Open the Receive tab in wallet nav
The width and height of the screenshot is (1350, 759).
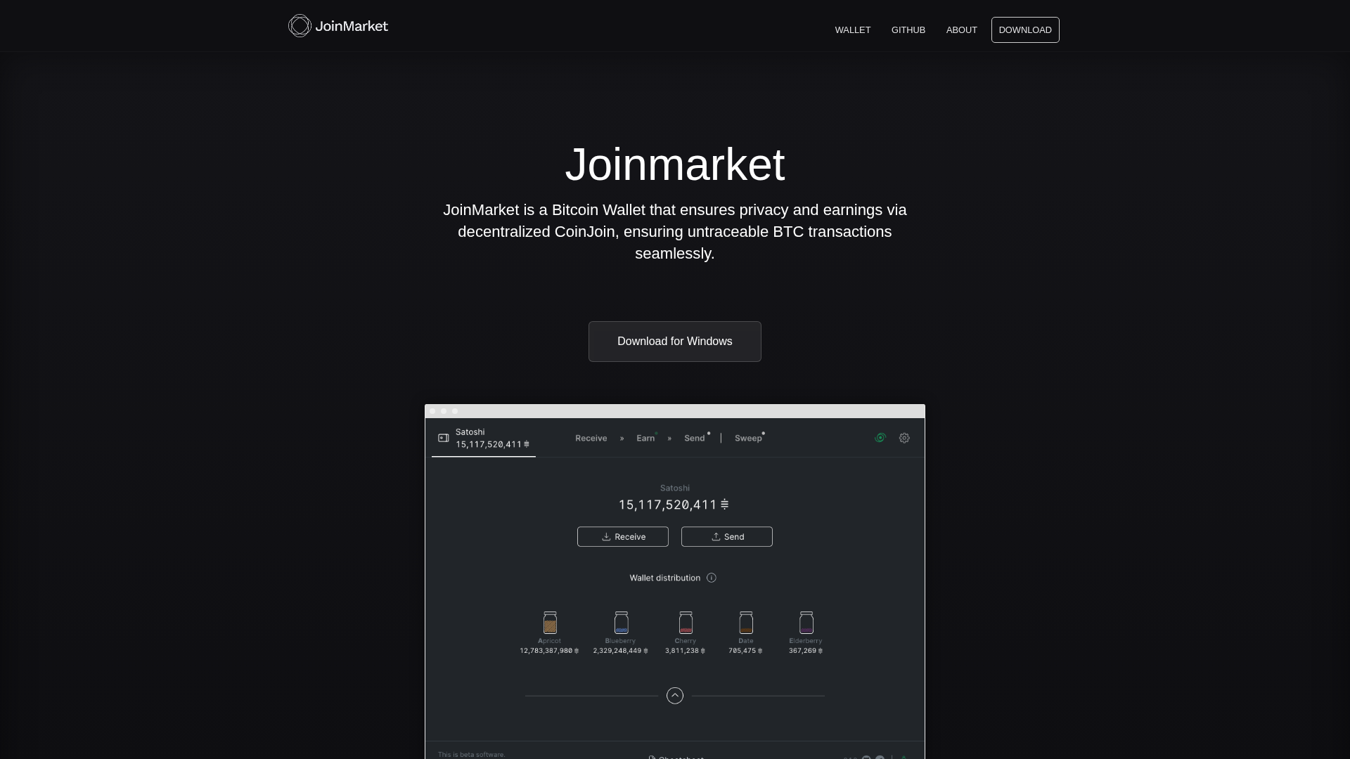pos(591,439)
